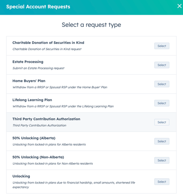Viewport: 183px width, 196px height.
Task: Click the 'Home Buyers' Plan' title
Action: pos(29,81)
